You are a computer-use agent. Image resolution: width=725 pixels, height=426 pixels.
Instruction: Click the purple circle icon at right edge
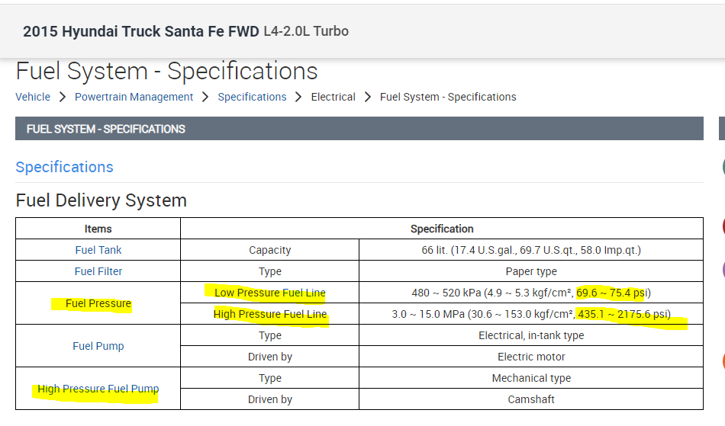722,270
